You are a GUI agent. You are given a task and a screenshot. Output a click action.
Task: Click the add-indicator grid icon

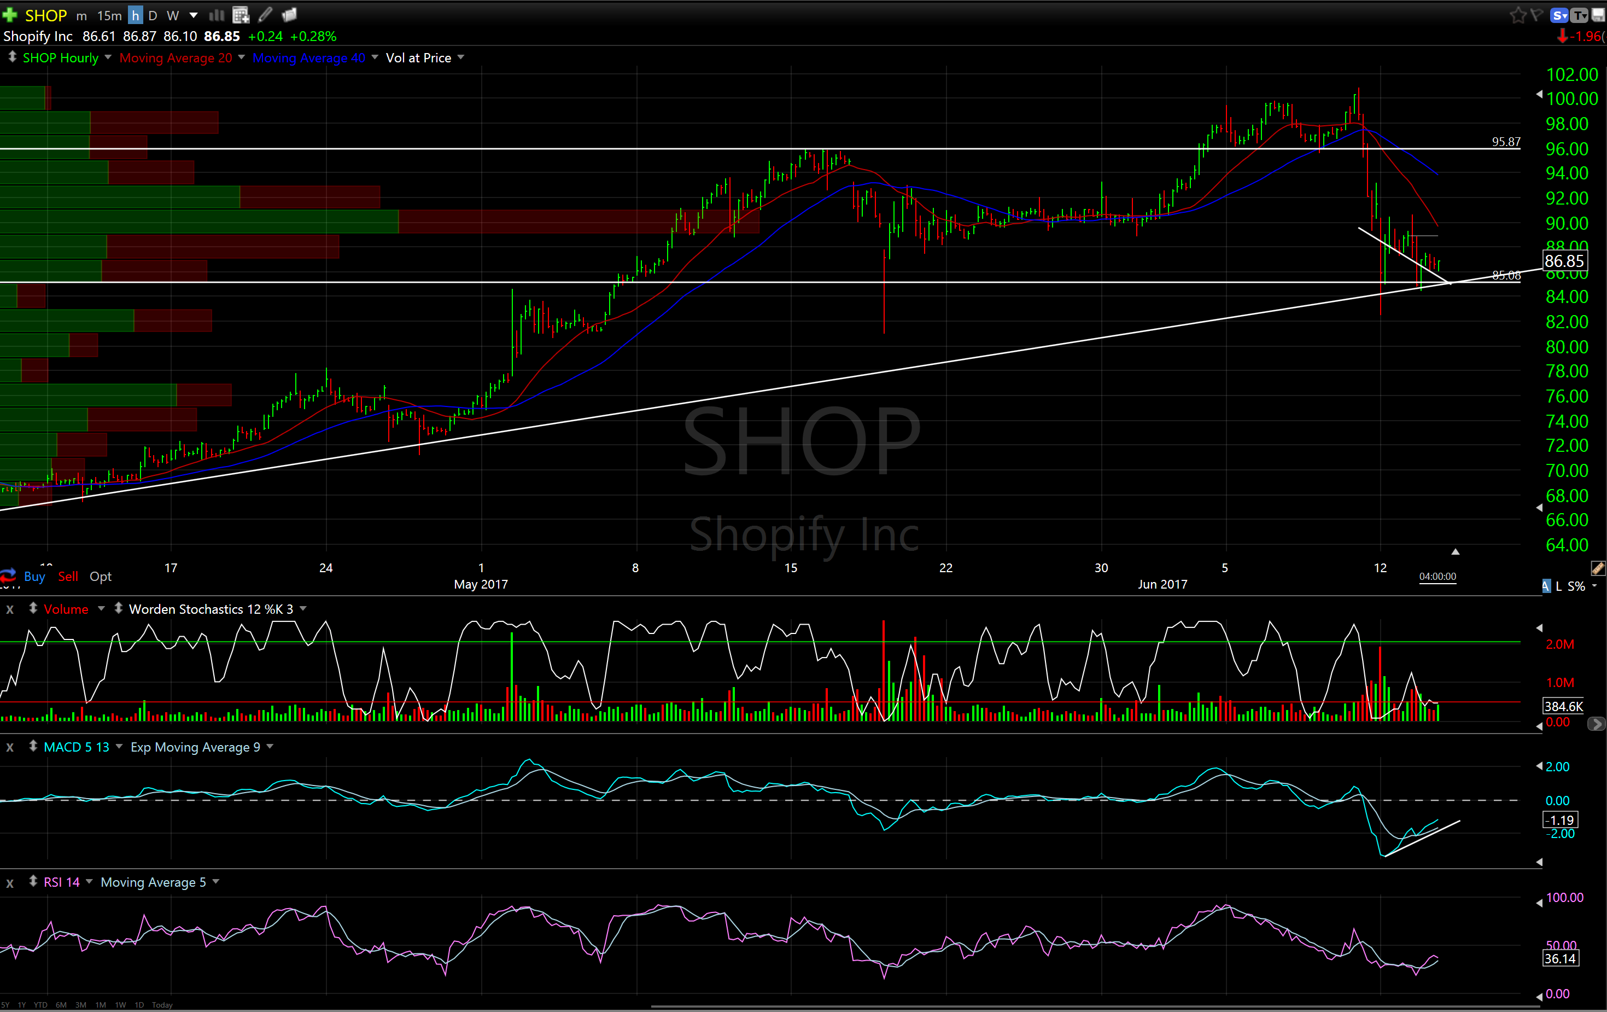[240, 15]
